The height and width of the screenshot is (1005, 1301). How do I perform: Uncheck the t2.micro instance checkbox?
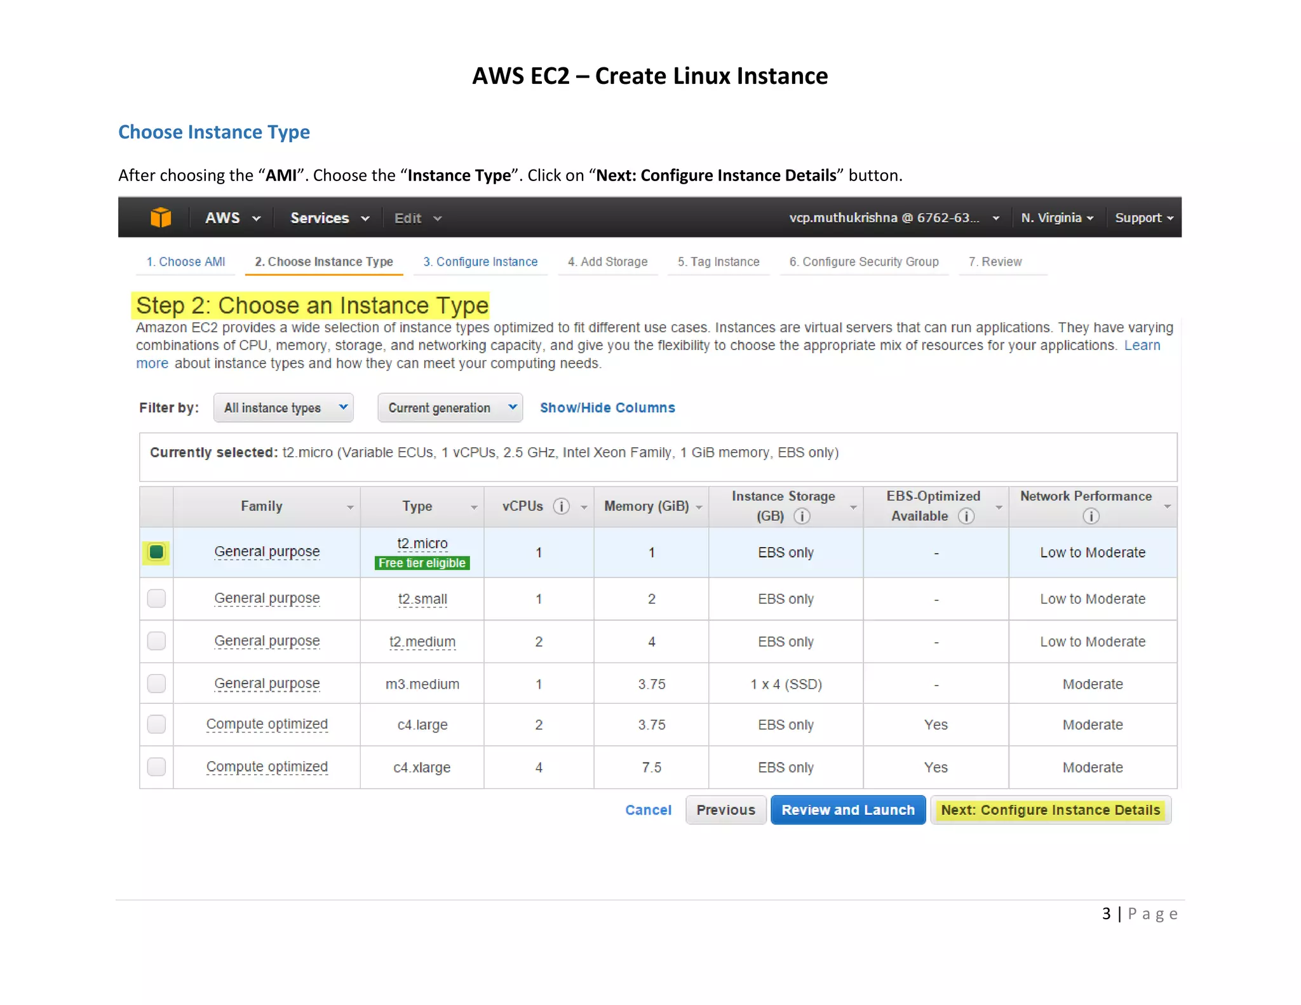pyautogui.click(x=156, y=552)
